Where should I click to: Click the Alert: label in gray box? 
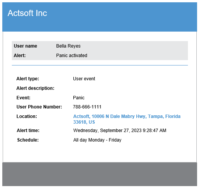pos(20,56)
